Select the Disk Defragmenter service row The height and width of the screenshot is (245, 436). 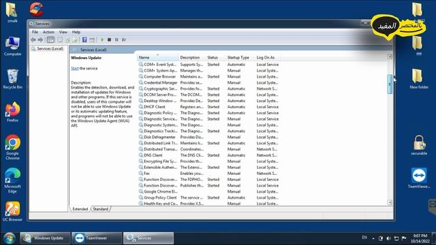pos(208,137)
